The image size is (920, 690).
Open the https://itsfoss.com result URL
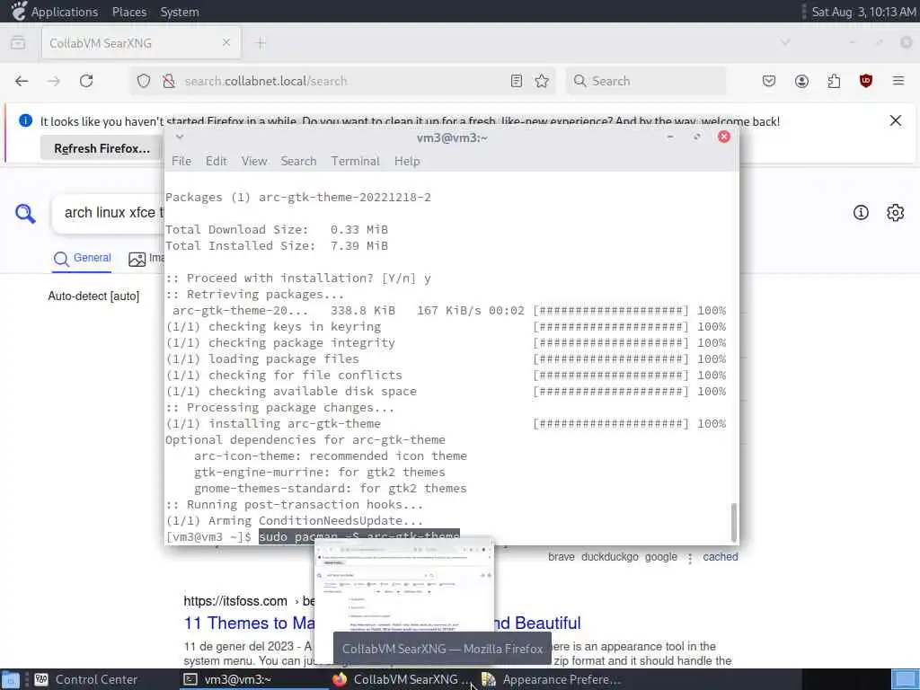coord(235,601)
